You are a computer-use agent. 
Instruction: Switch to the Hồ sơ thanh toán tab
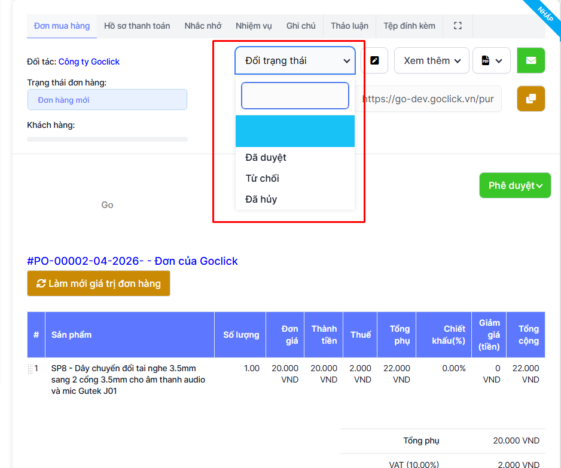coord(137,26)
